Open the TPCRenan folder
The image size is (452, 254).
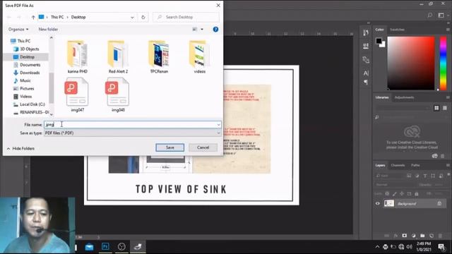[x=159, y=57]
